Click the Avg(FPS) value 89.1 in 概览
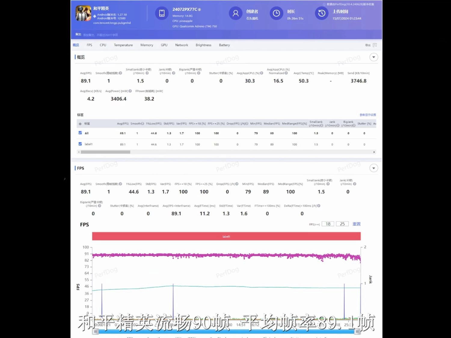 [86, 81]
